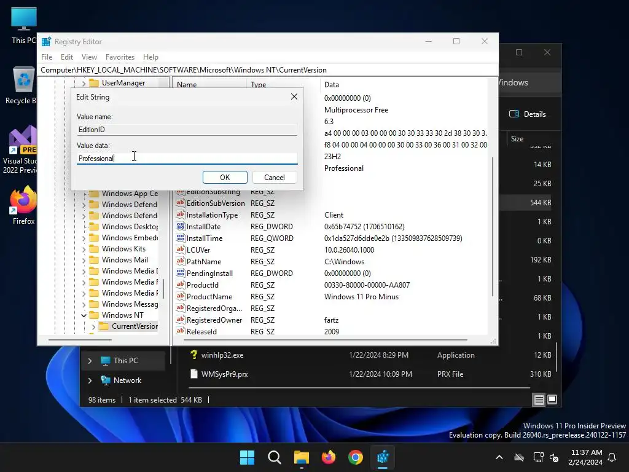Click the Value data input field

(187, 158)
